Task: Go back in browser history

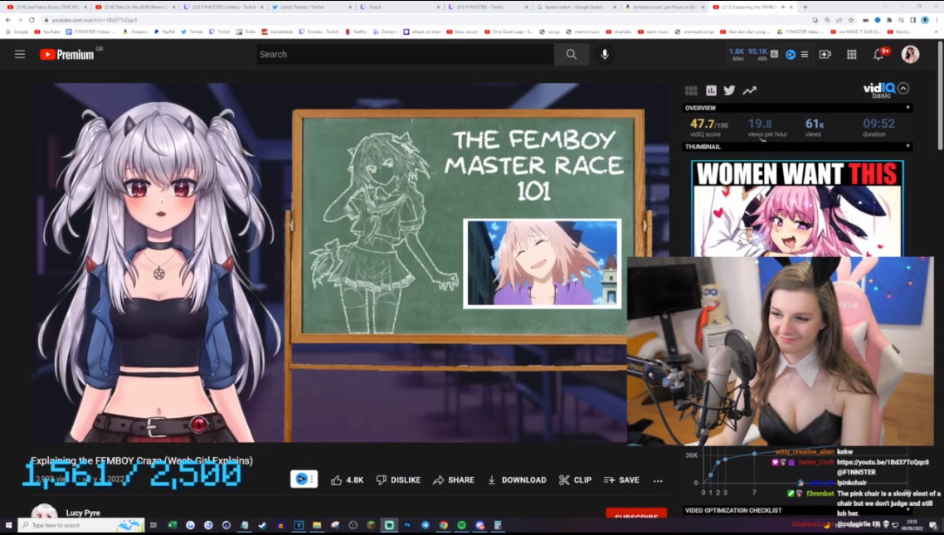Action: pyautogui.click(x=7, y=20)
